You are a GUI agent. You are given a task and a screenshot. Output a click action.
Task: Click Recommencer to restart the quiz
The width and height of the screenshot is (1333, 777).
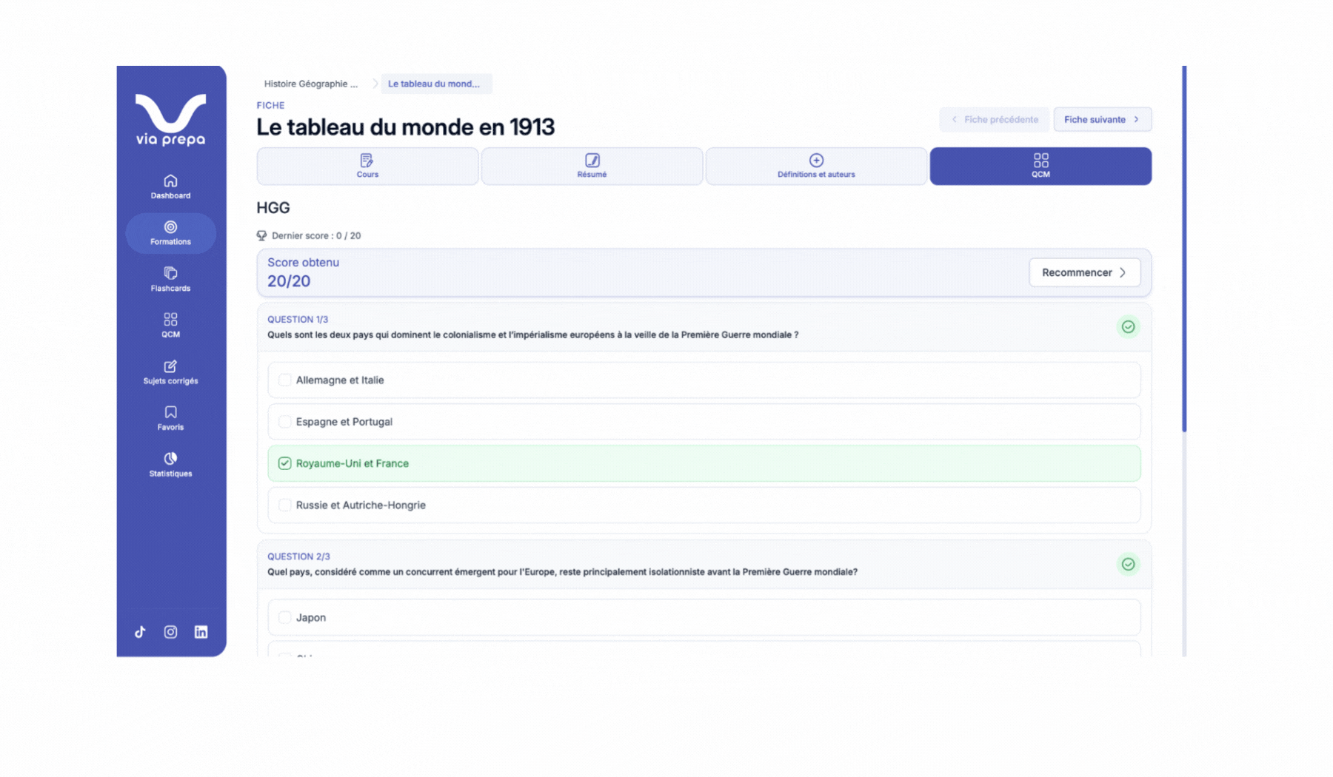click(1083, 272)
